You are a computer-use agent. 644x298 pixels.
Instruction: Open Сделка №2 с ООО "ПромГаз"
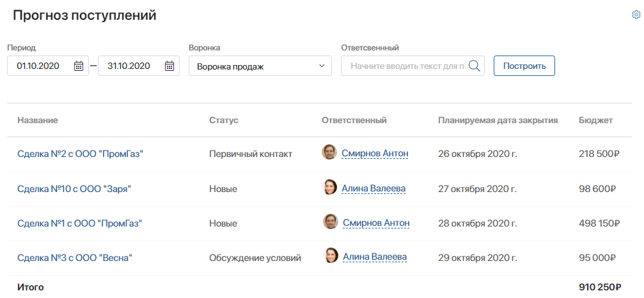click(x=81, y=154)
